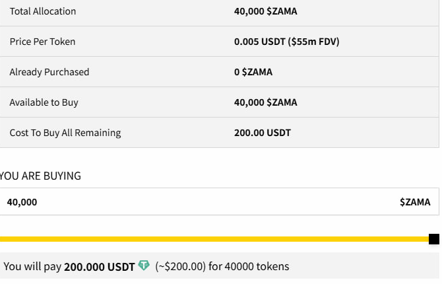Select the Cost To Buy All Remaining label
Image resolution: width=442 pixels, height=284 pixels.
click(x=65, y=133)
